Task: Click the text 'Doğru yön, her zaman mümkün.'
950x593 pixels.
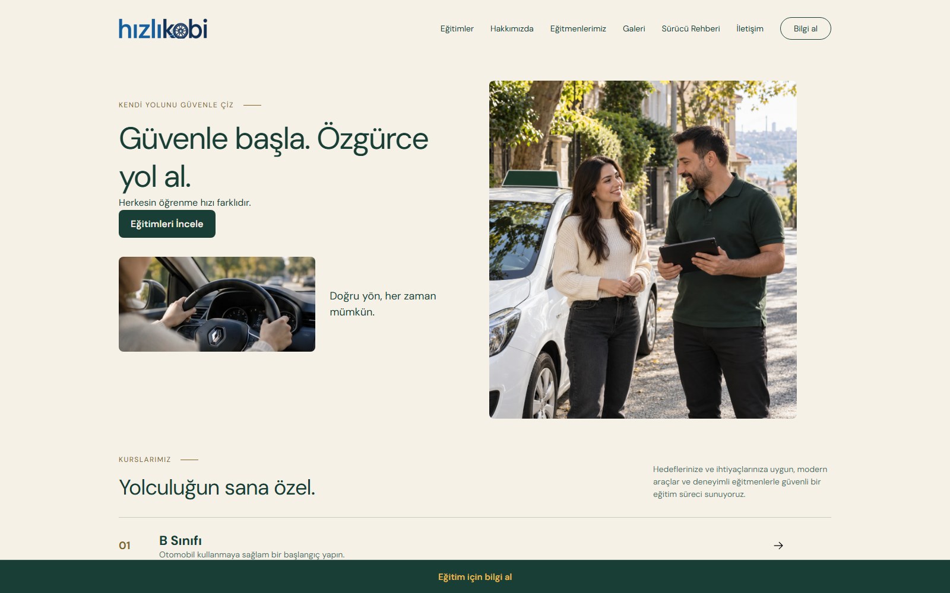Action: click(x=383, y=304)
